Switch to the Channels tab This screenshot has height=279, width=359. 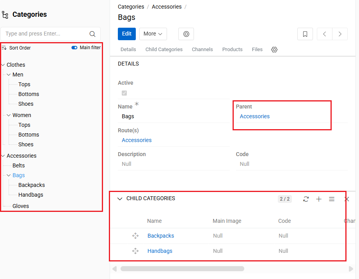pyautogui.click(x=202, y=50)
